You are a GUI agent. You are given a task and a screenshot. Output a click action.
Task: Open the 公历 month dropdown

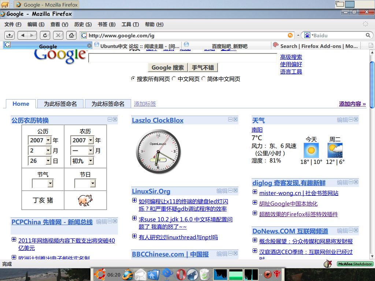(x=40, y=150)
